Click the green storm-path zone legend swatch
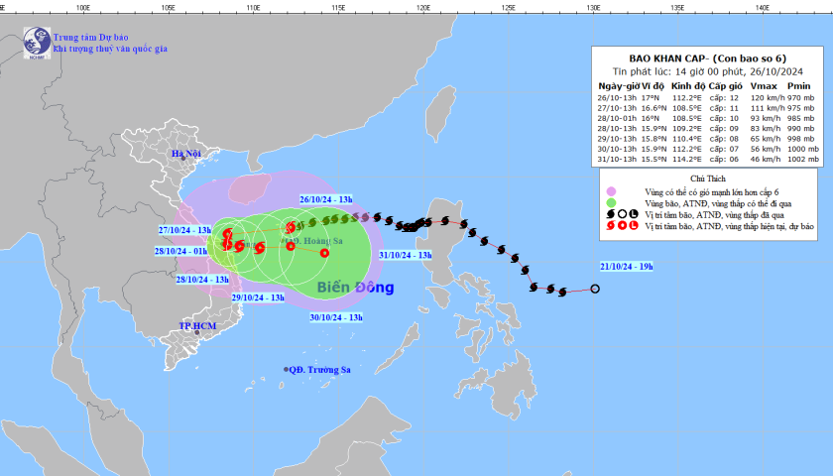Screen dimensions: 833x476 coord(611,201)
